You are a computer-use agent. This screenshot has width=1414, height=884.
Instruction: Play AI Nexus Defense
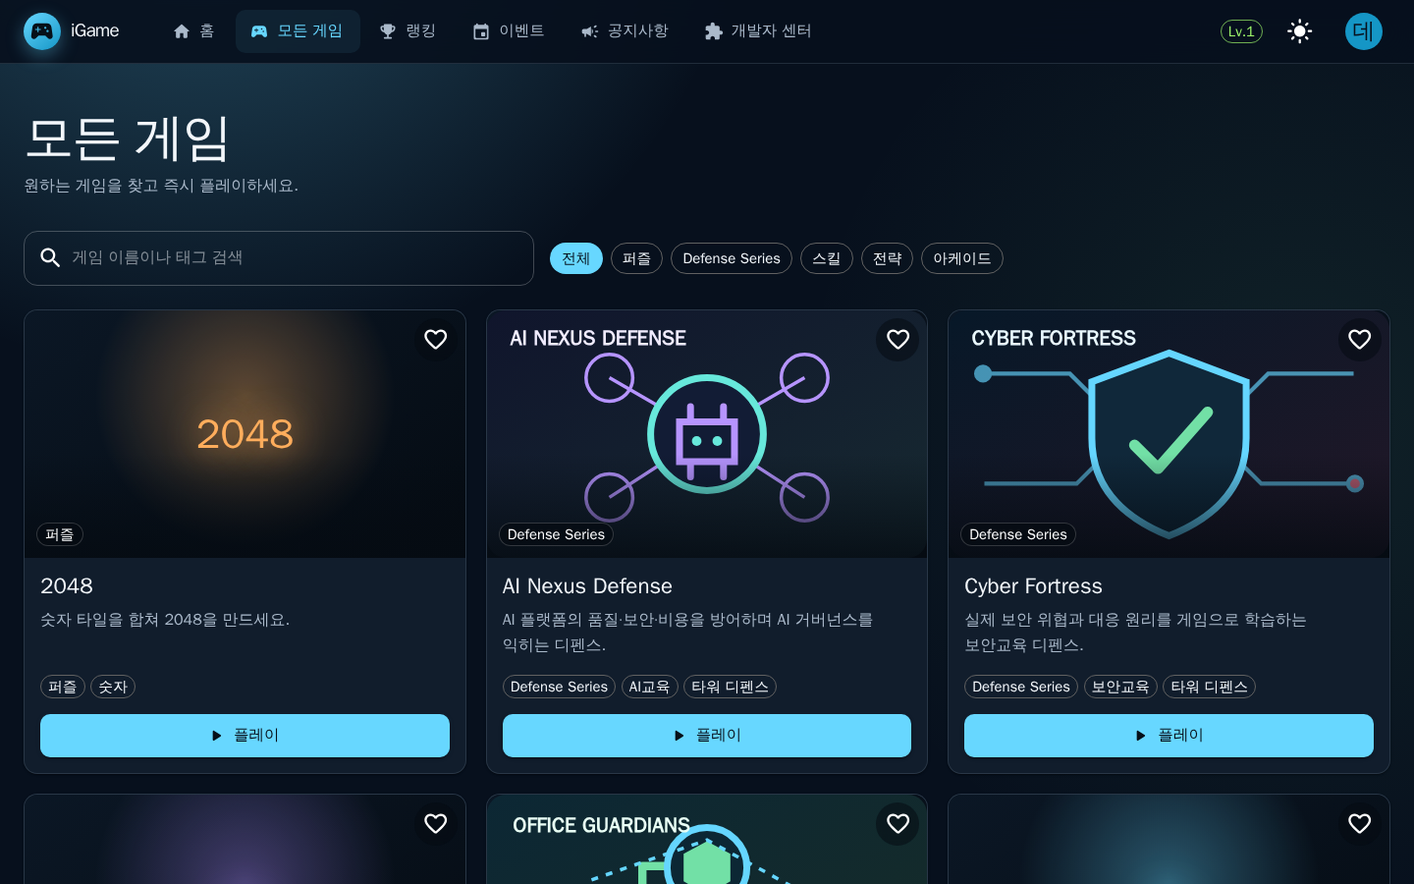707,736
